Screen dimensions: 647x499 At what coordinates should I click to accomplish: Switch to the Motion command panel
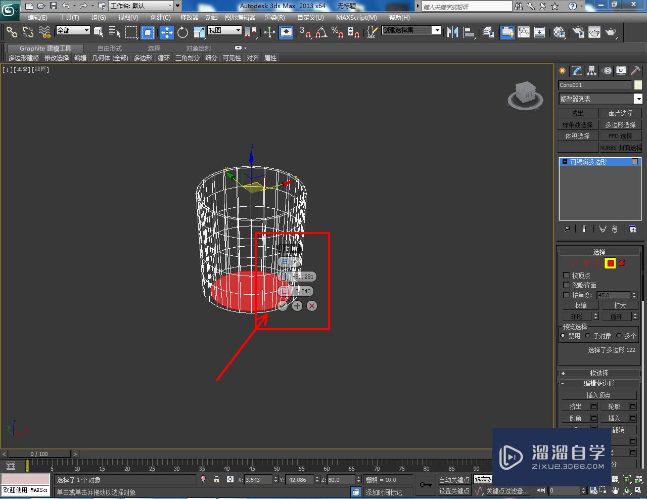click(607, 71)
